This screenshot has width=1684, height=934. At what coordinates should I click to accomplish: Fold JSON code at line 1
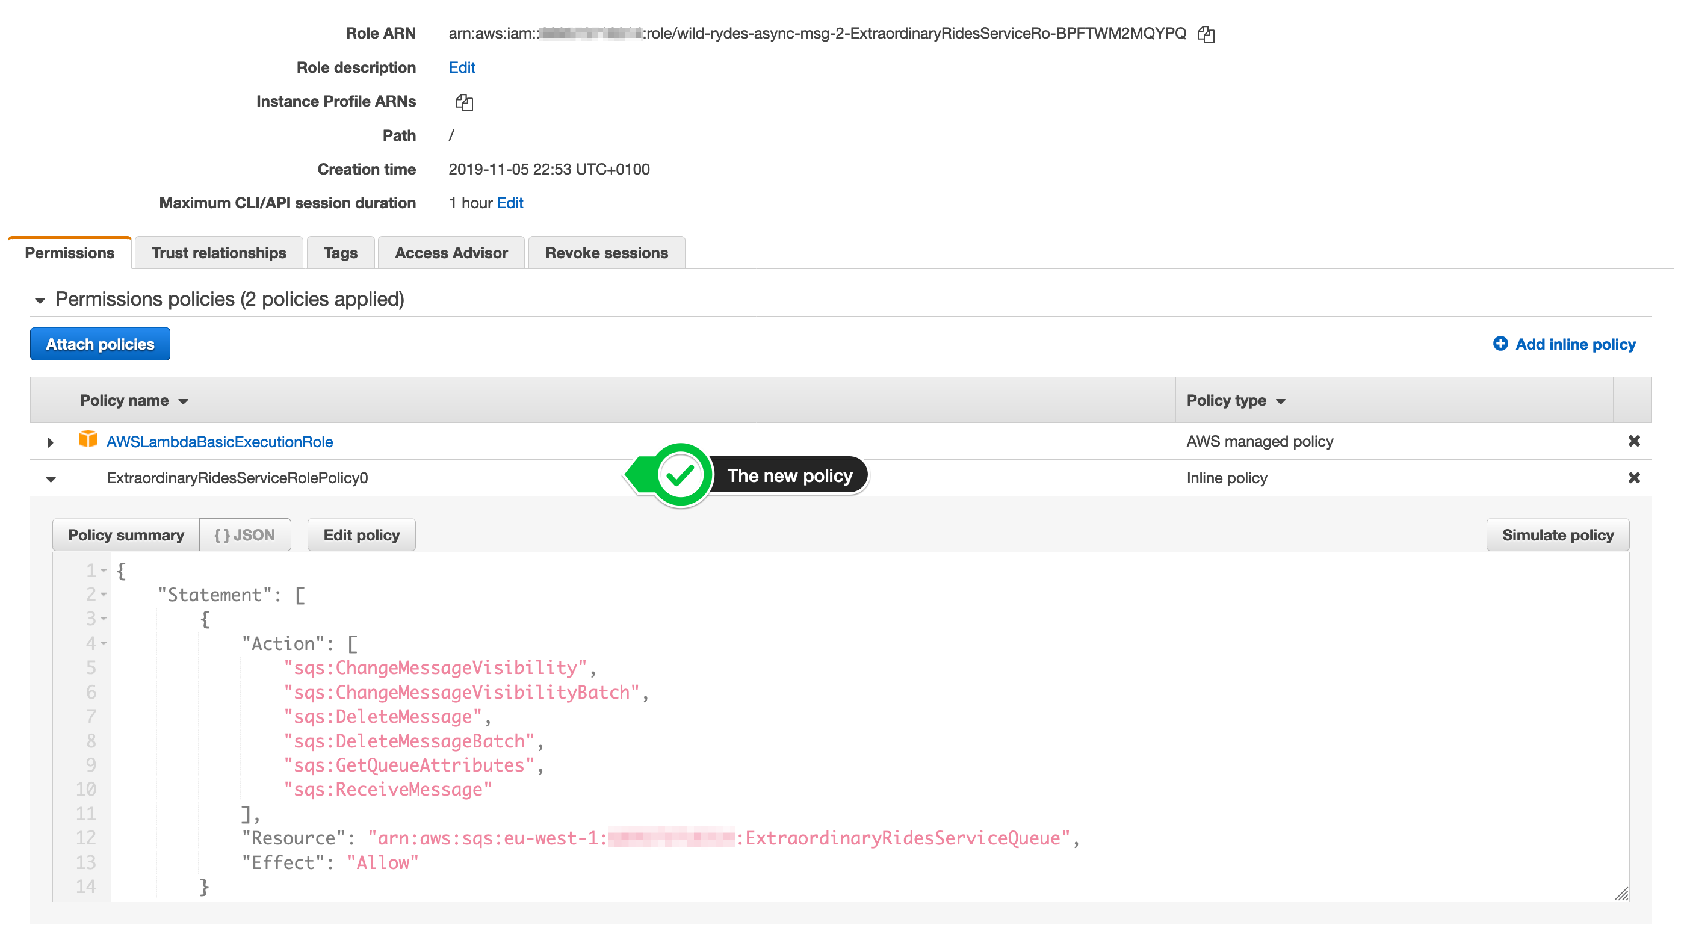tap(104, 571)
